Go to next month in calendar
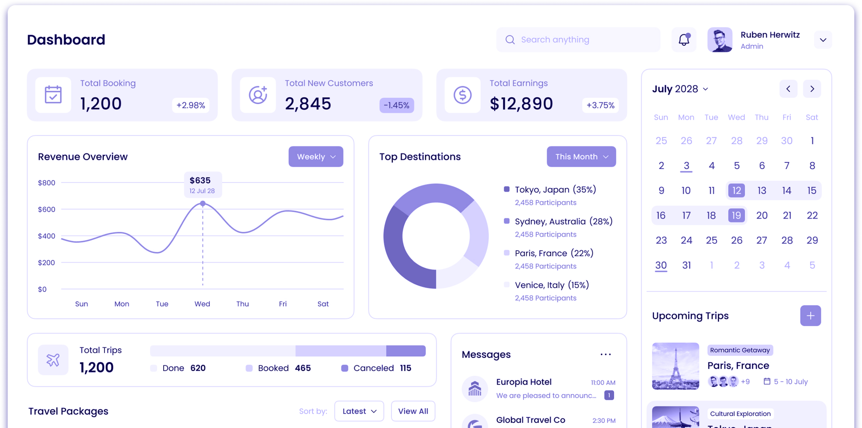 pyautogui.click(x=812, y=89)
